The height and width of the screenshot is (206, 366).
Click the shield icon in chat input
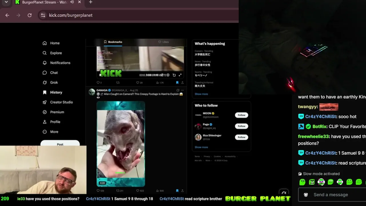(306, 195)
